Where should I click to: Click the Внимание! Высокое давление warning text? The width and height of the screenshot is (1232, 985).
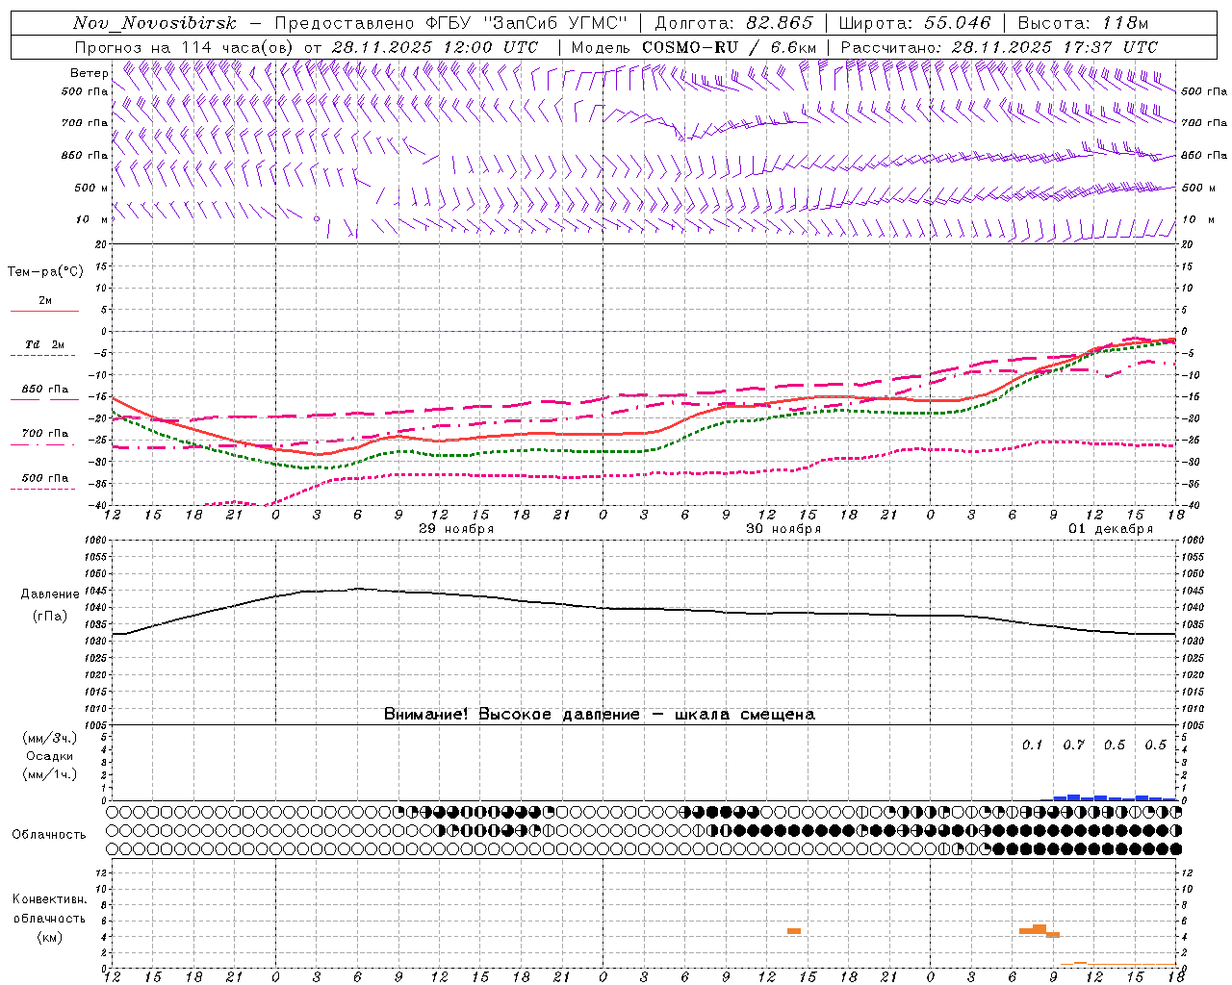click(600, 714)
